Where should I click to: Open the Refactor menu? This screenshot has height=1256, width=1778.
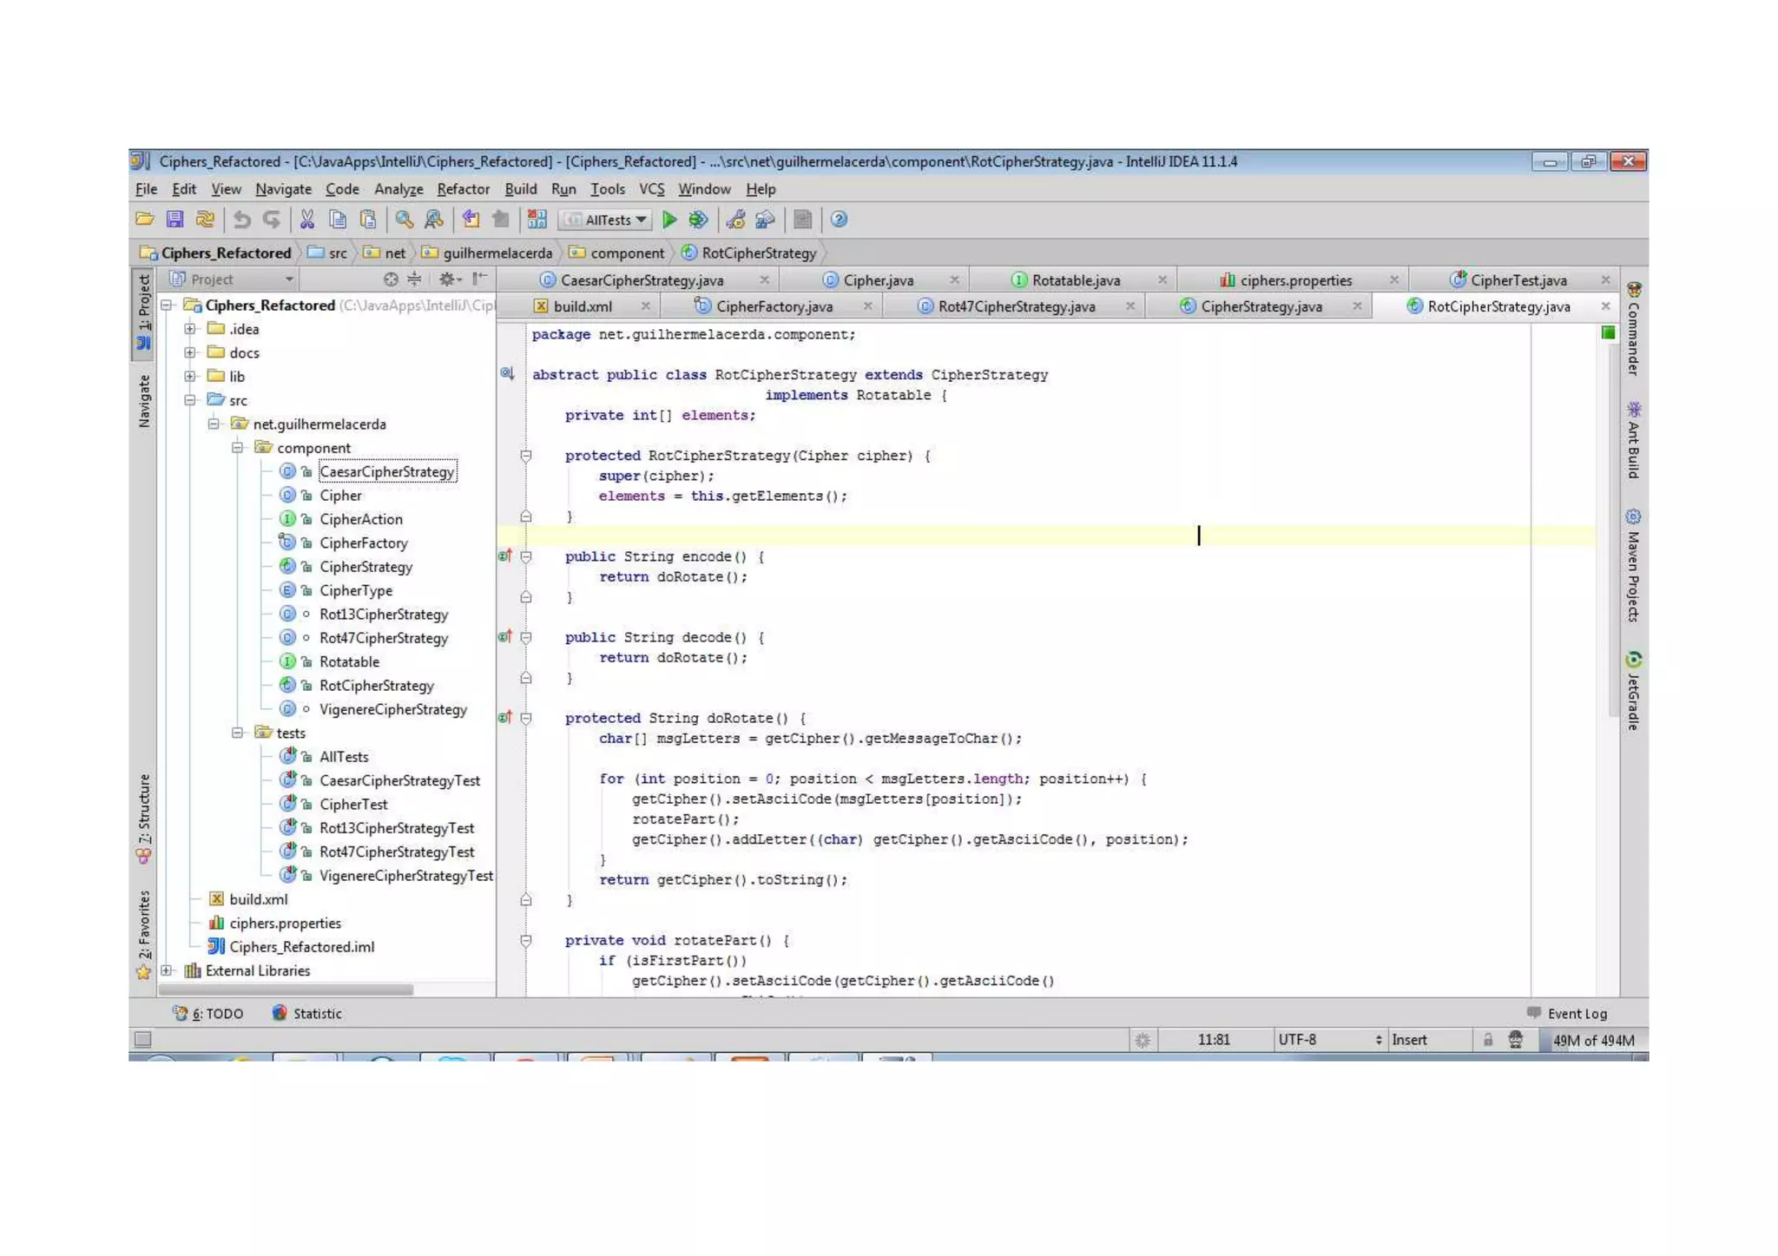click(x=463, y=189)
